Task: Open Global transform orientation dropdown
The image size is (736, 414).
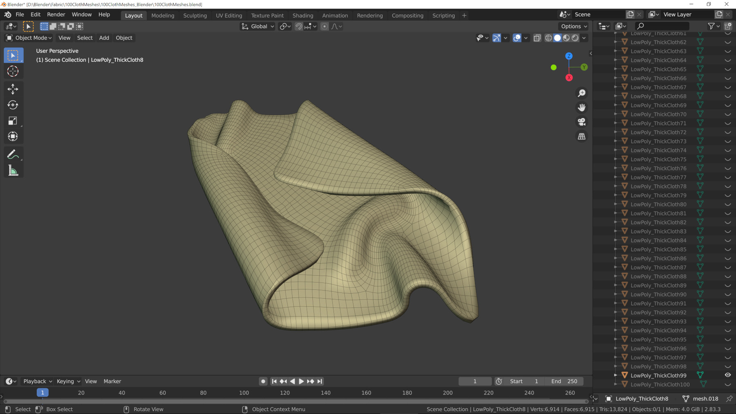Action: (258, 27)
